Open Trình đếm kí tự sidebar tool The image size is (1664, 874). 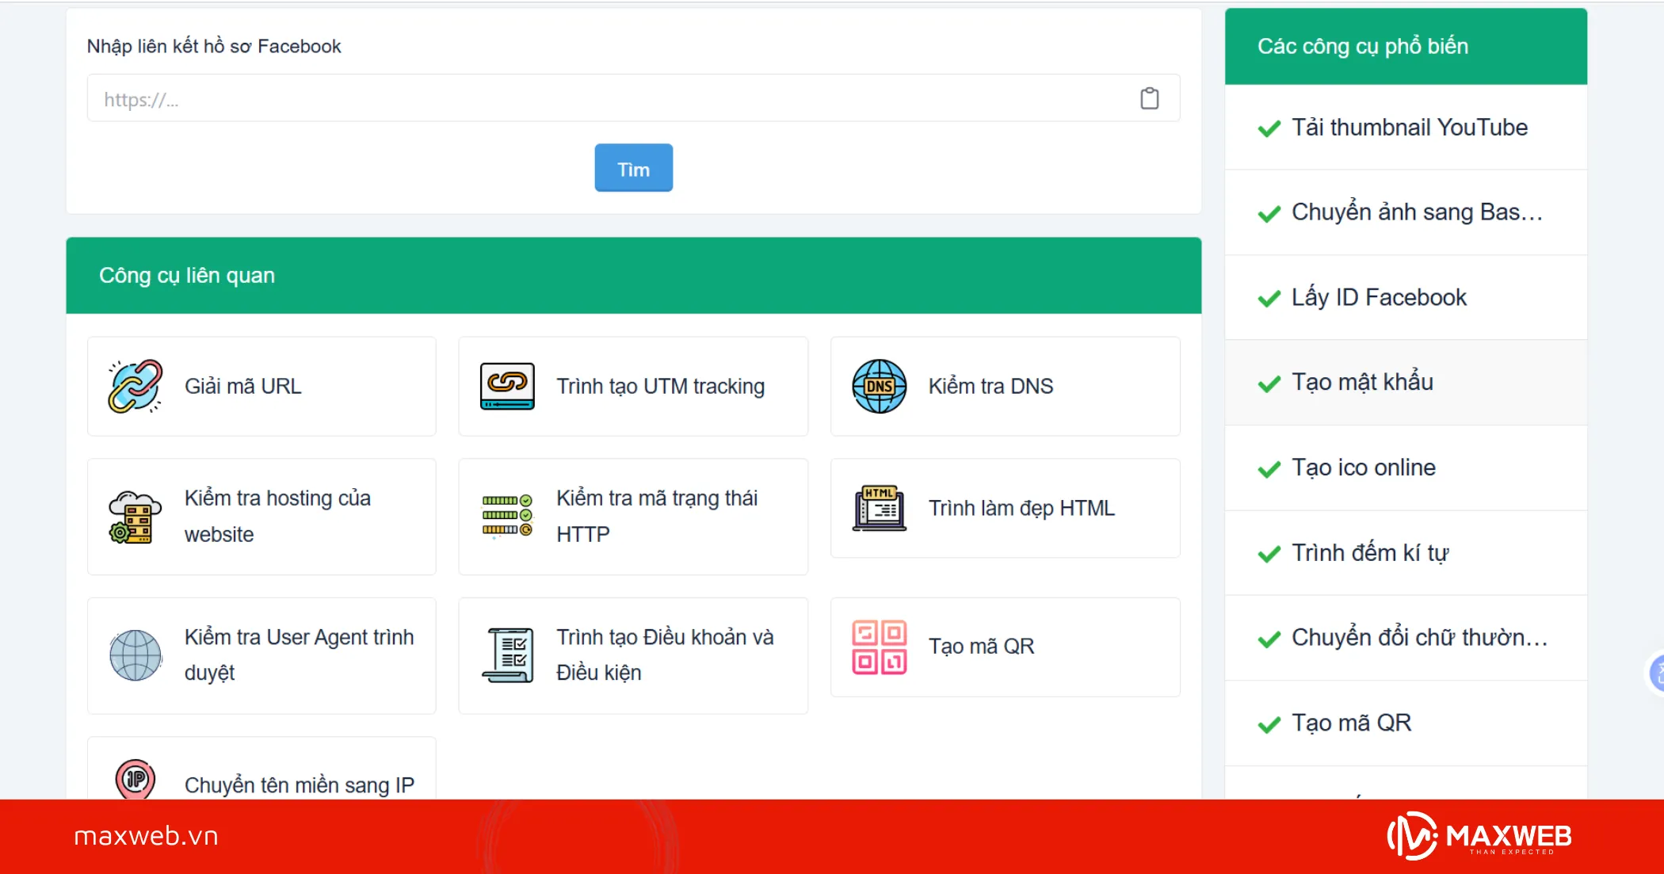click(x=1369, y=553)
